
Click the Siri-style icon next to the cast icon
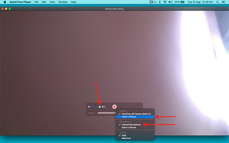pos(155,2)
